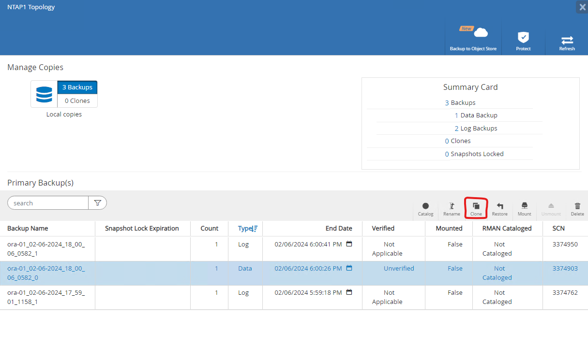Click the Delete trash icon
Viewport: 588px width, 346px height.
click(577, 207)
